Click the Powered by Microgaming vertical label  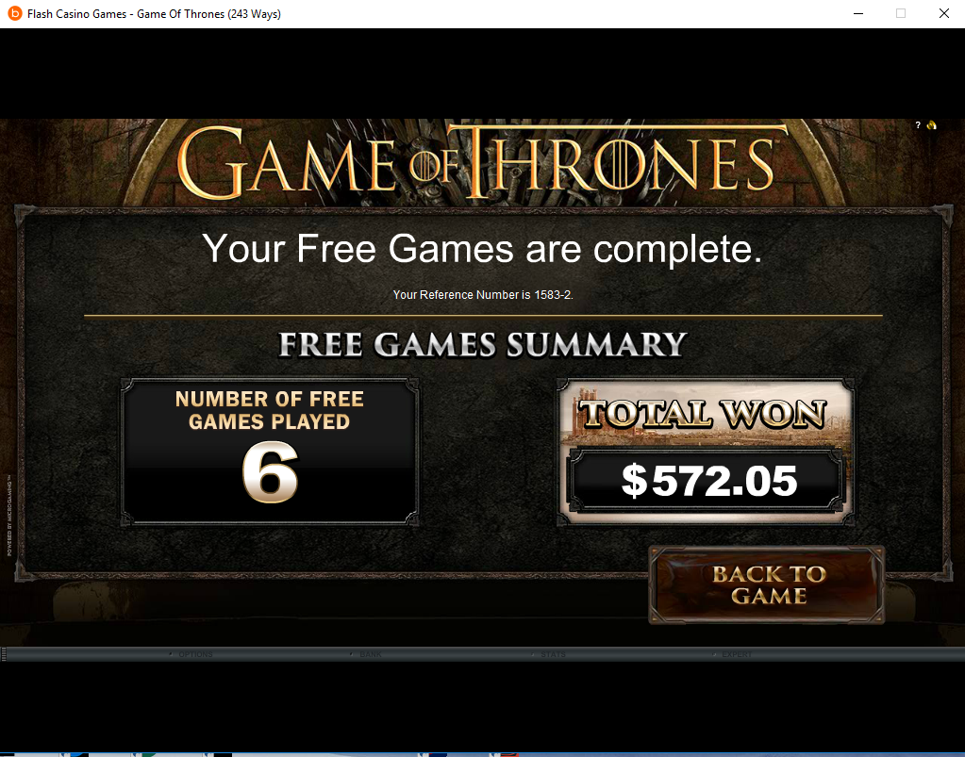[9, 515]
